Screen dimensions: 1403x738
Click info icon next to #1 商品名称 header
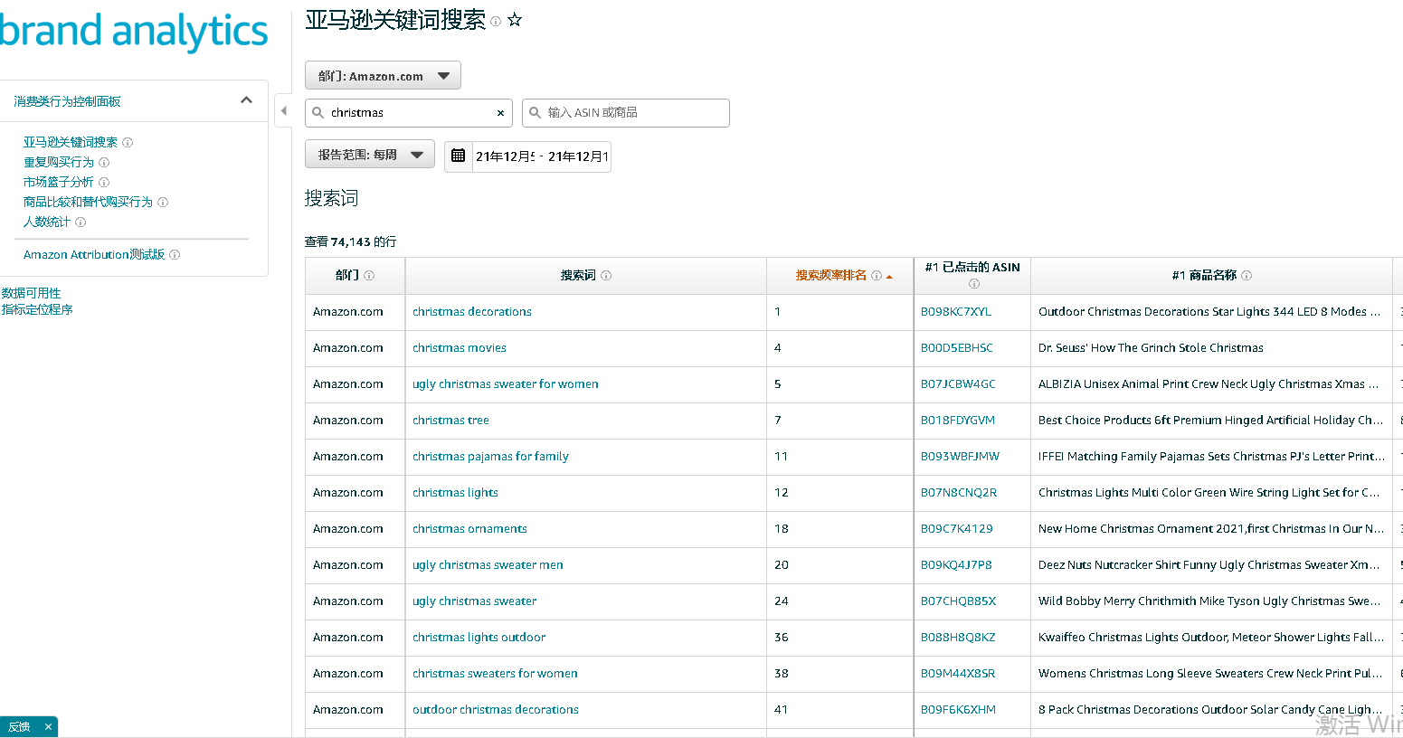[1247, 276]
